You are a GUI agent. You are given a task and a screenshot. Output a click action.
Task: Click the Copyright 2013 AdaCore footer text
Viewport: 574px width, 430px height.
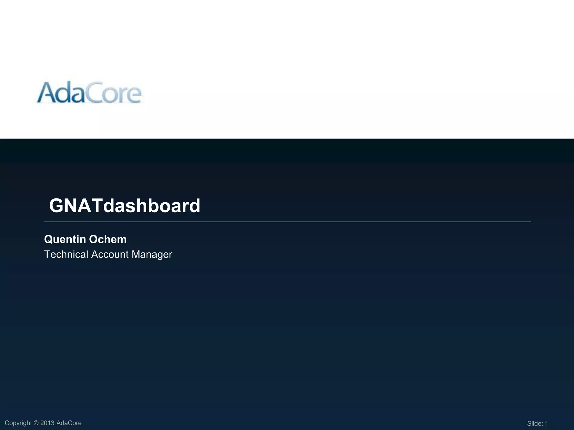point(43,423)
